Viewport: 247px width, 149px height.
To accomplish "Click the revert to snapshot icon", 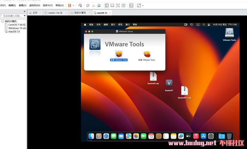I will click(x=93, y=5).
